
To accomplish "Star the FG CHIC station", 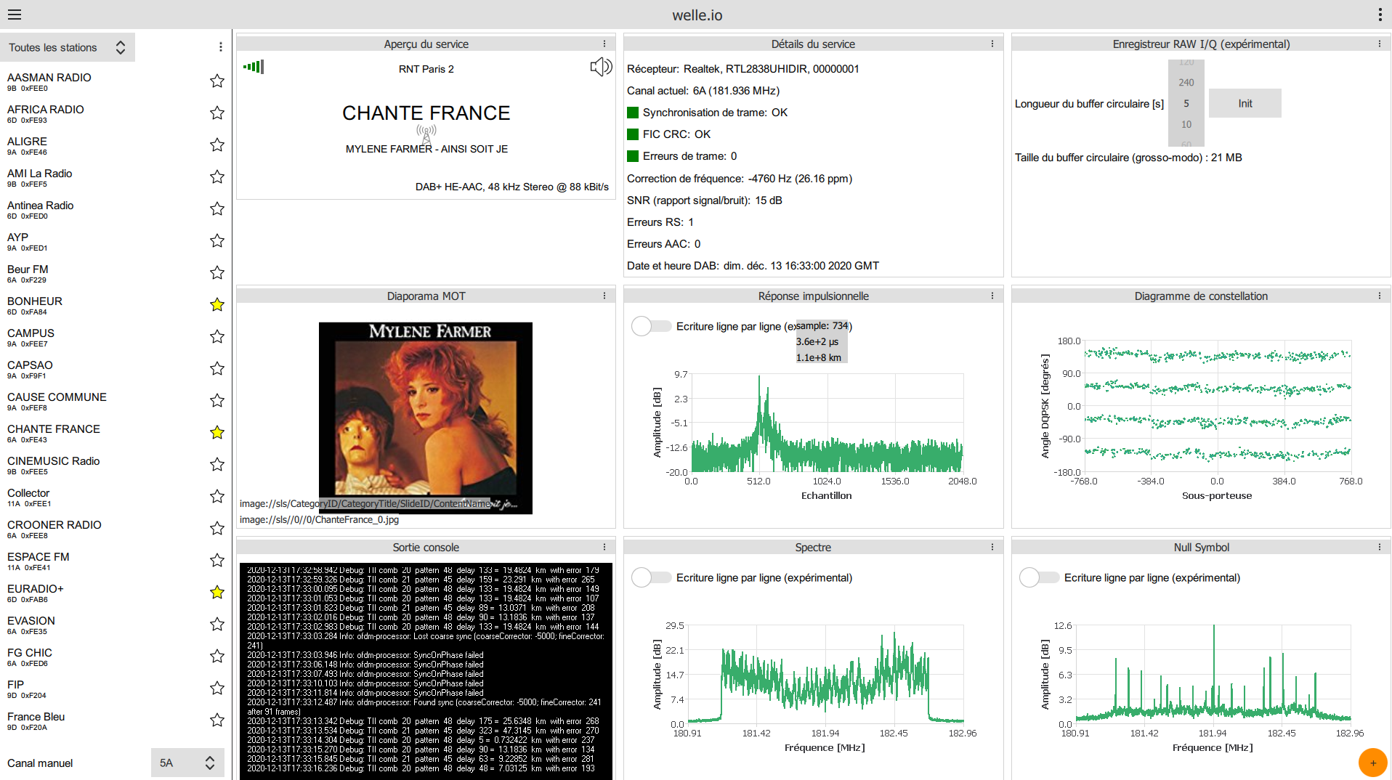I will [x=217, y=656].
